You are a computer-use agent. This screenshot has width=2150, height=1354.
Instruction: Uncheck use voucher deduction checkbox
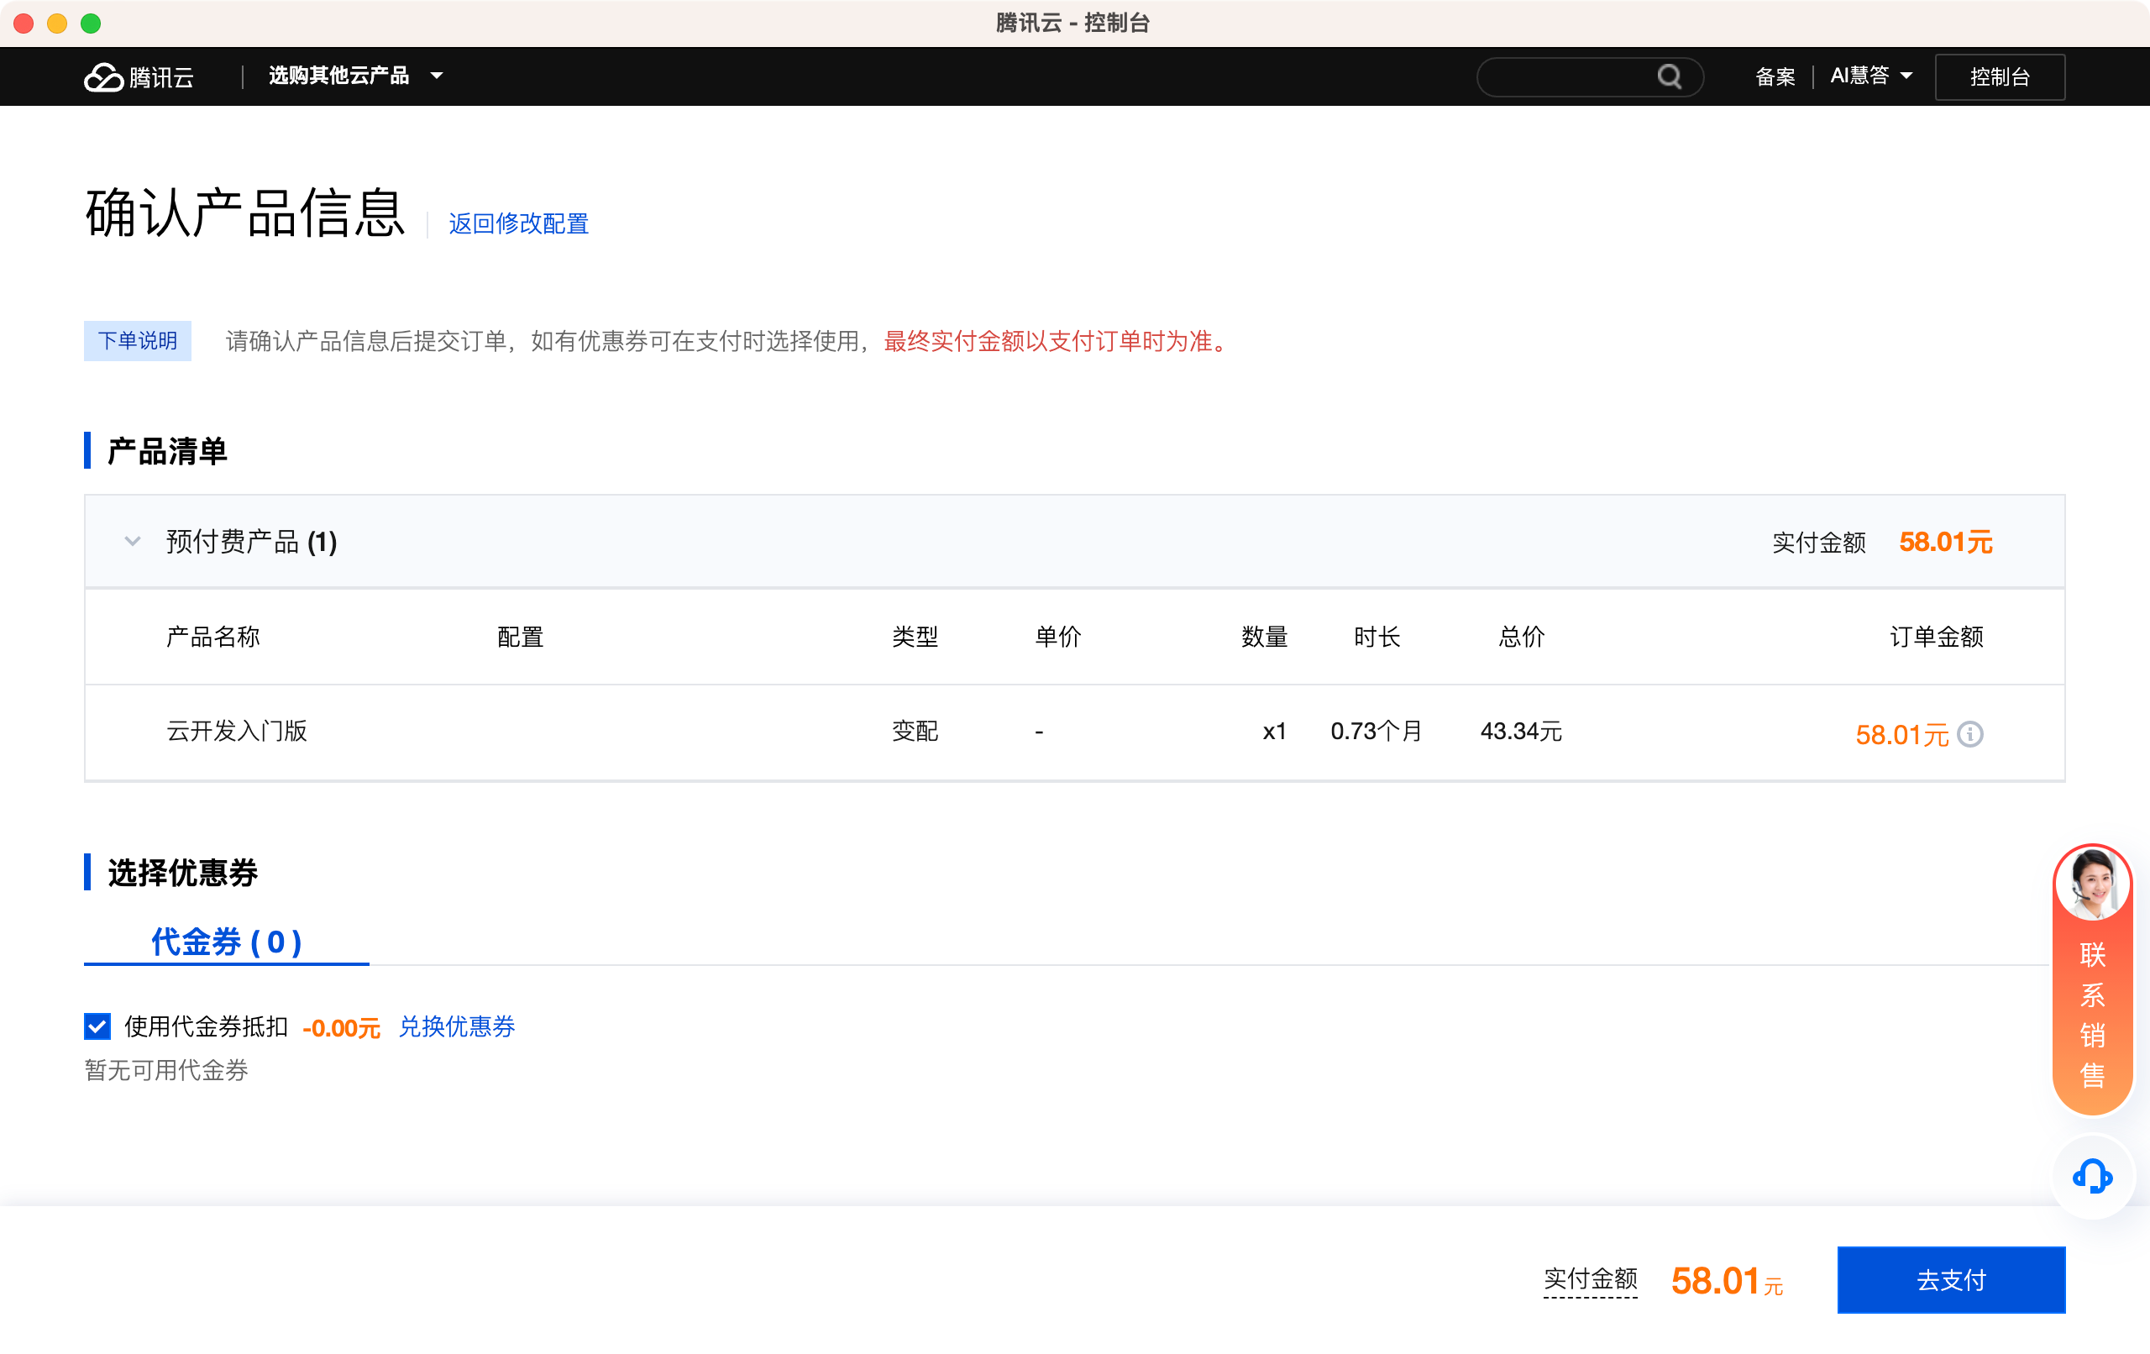pyautogui.click(x=97, y=1026)
